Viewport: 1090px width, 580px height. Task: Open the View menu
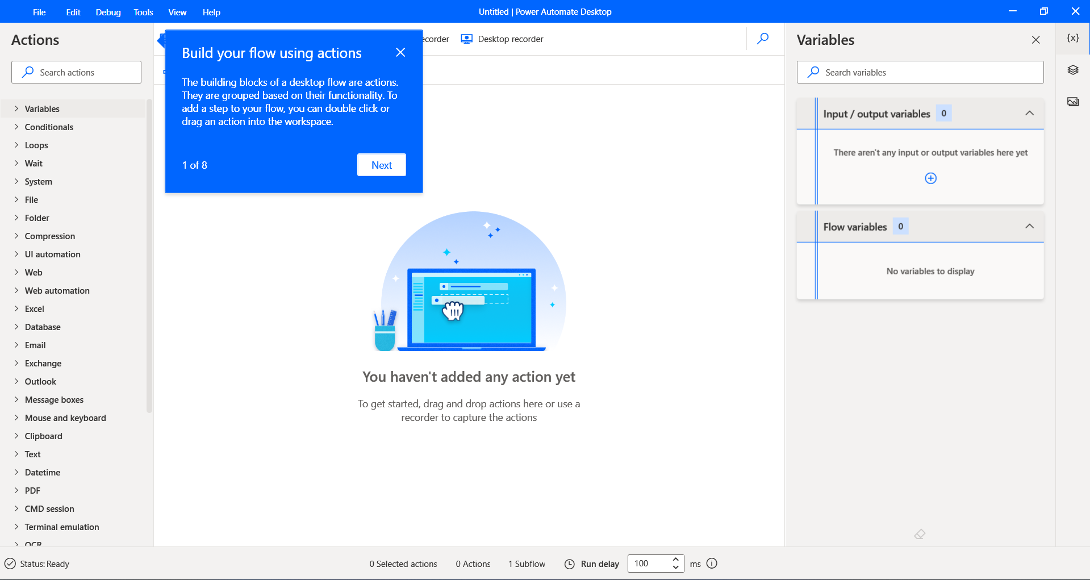[x=177, y=12]
